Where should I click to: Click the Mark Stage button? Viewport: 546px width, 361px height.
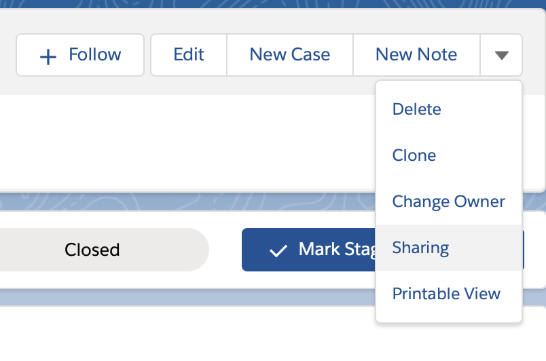308,250
